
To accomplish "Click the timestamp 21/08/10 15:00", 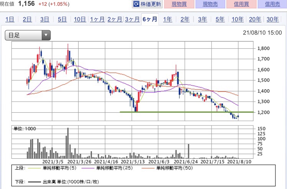I will click(262, 33).
